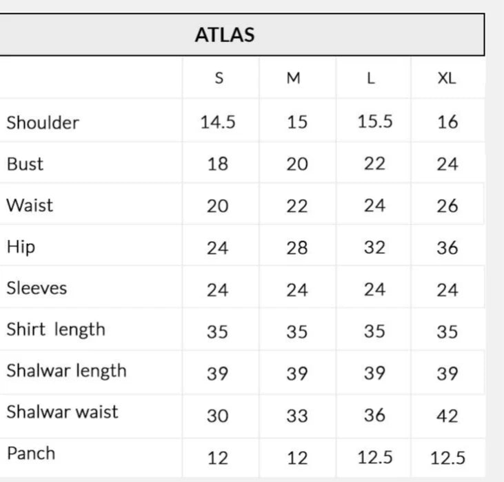Click the 14.5 Shoulder value for S
Viewport: 504px width, 482px height.
point(218,122)
